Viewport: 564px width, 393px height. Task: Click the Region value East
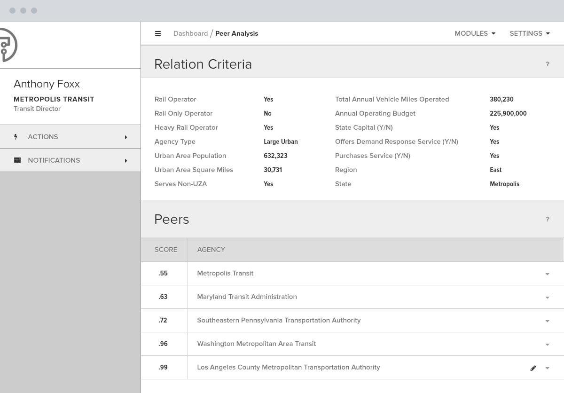pyautogui.click(x=496, y=170)
